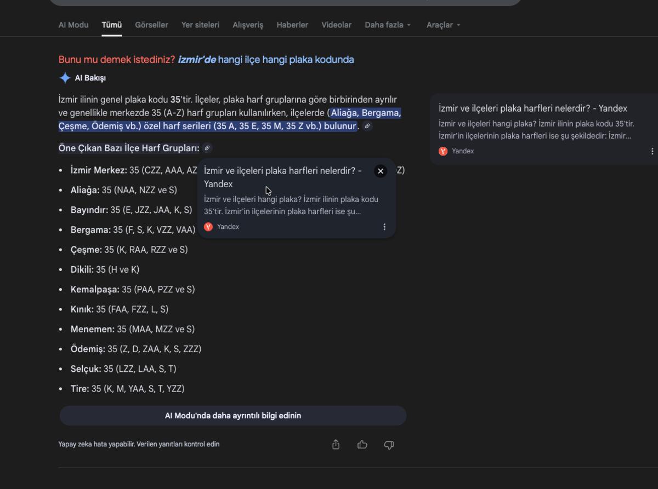
Task: Close the Yandex source popup card
Action: pos(381,171)
